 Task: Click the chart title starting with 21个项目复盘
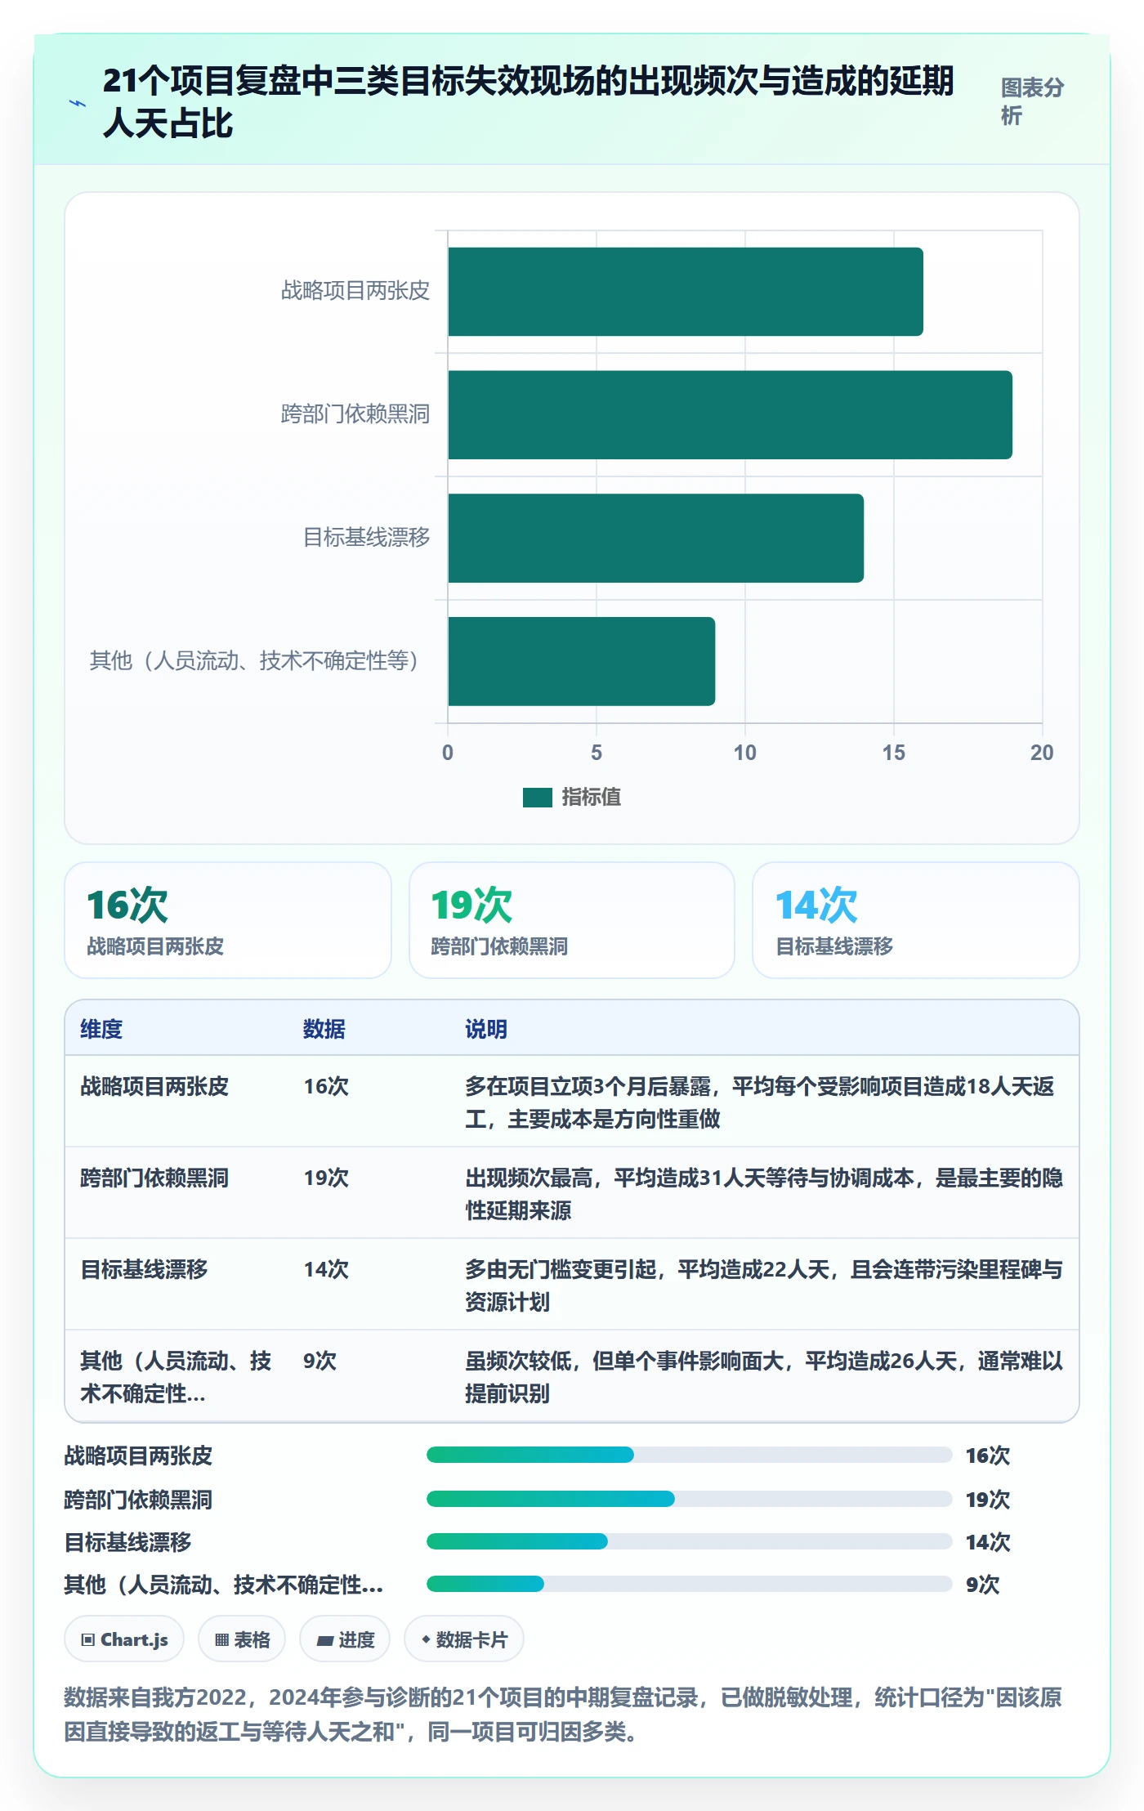pos(528,102)
